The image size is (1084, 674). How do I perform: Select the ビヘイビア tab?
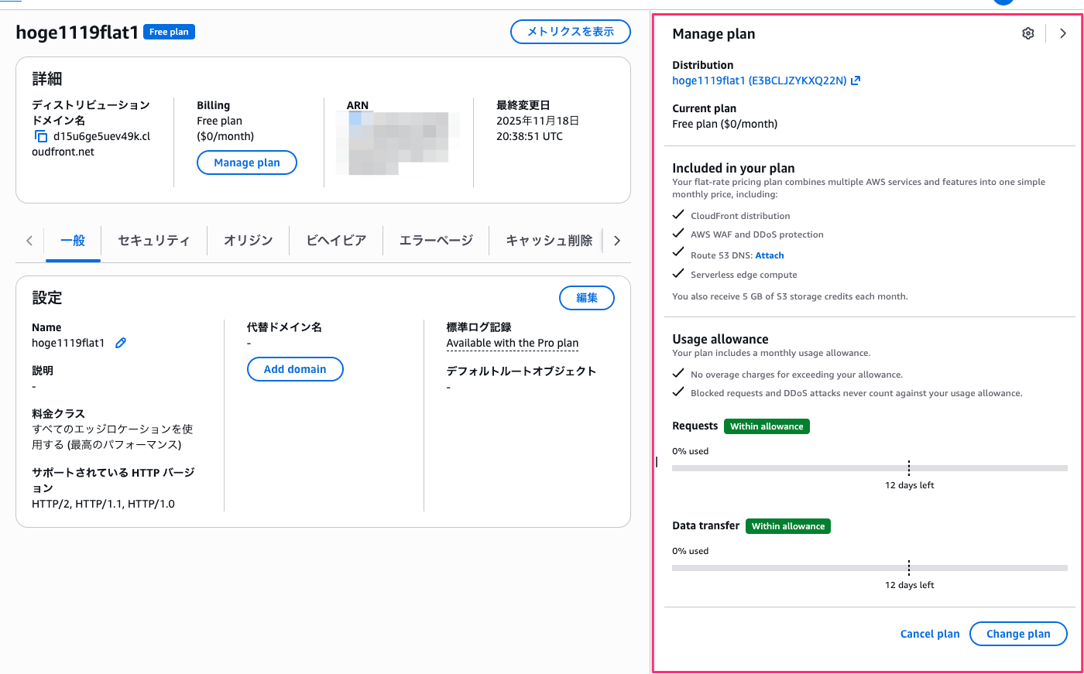click(x=335, y=241)
